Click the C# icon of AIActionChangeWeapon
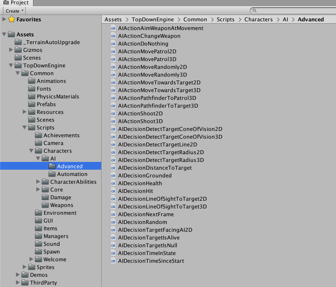 [113, 36]
